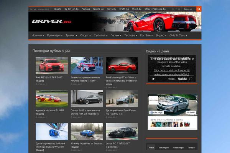Image resolution: width=230 pixels, height=153 pixels.
Task: Click the Facebook Share button
Action: coord(191,112)
